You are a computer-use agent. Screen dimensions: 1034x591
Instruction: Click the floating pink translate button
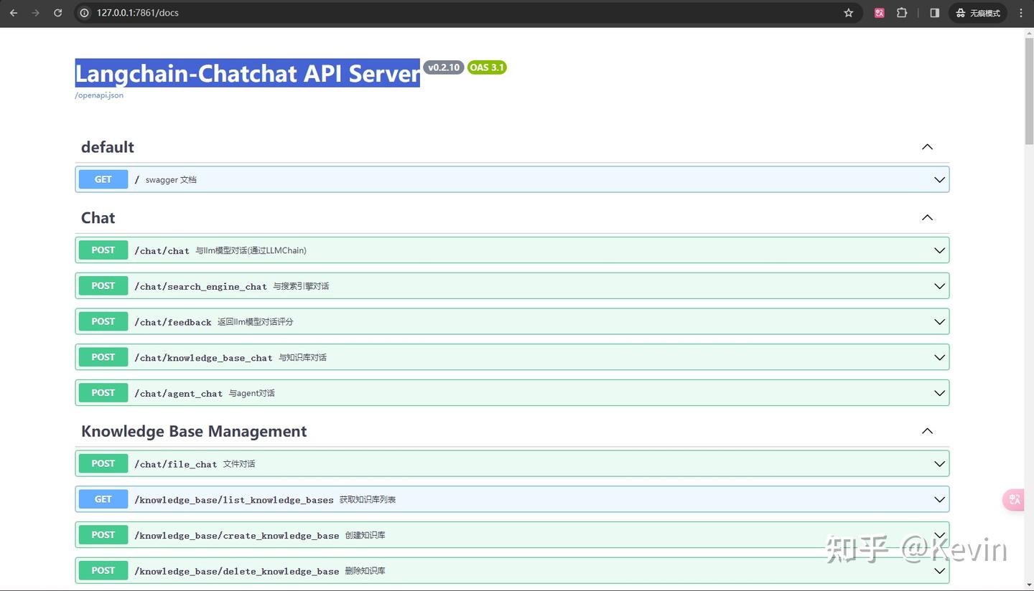(1014, 500)
